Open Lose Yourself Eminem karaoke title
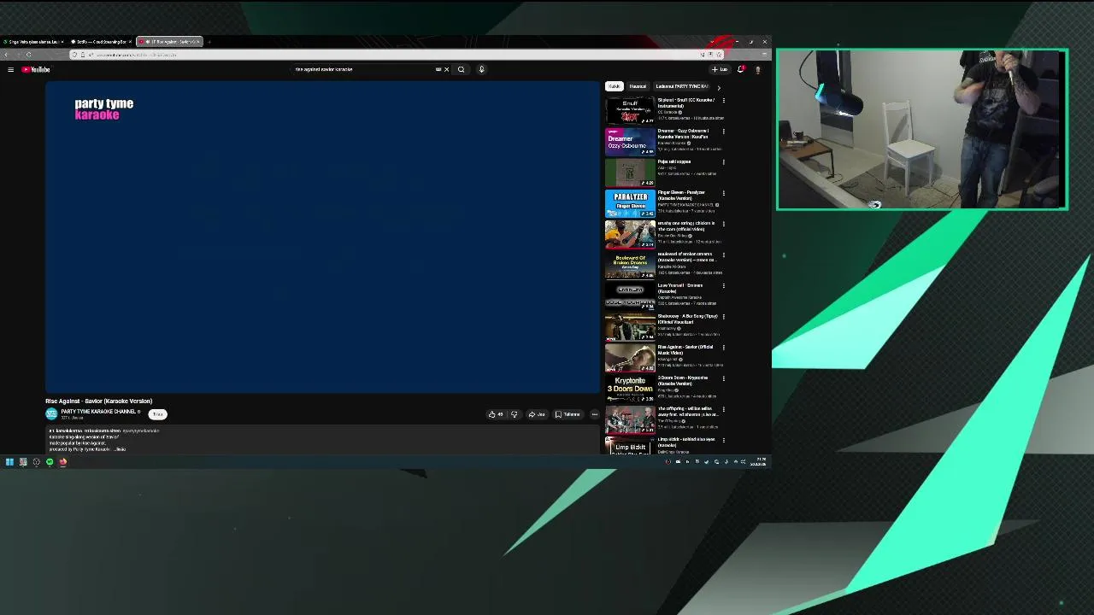Screen dimensions: 1094x615 (680, 288)
